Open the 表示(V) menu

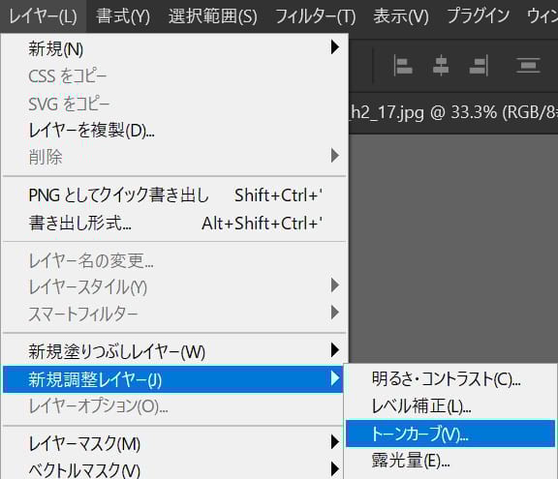(401, 16)
